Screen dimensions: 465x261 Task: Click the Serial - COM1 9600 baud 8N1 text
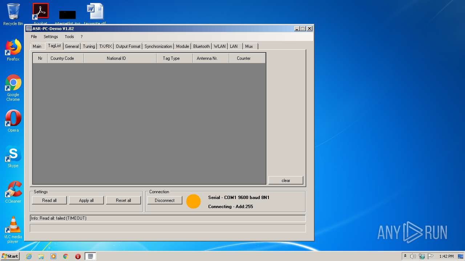pyautogui.click(x=239, y=198)
